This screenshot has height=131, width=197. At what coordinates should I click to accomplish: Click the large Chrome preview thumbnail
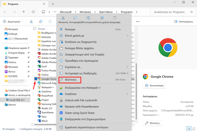tap(168, 48)
